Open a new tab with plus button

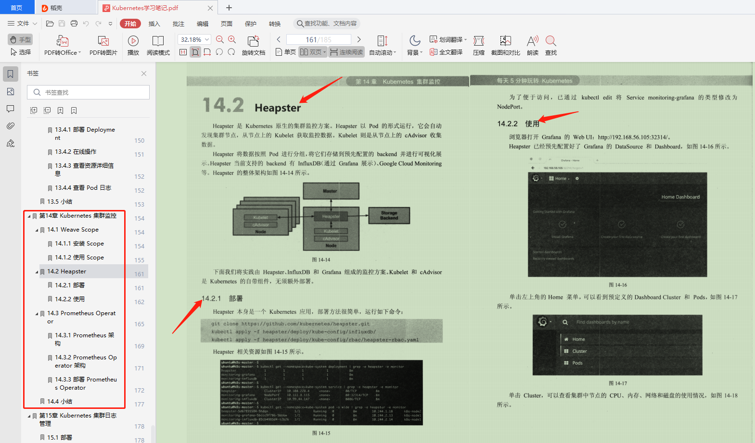point(229,8)
